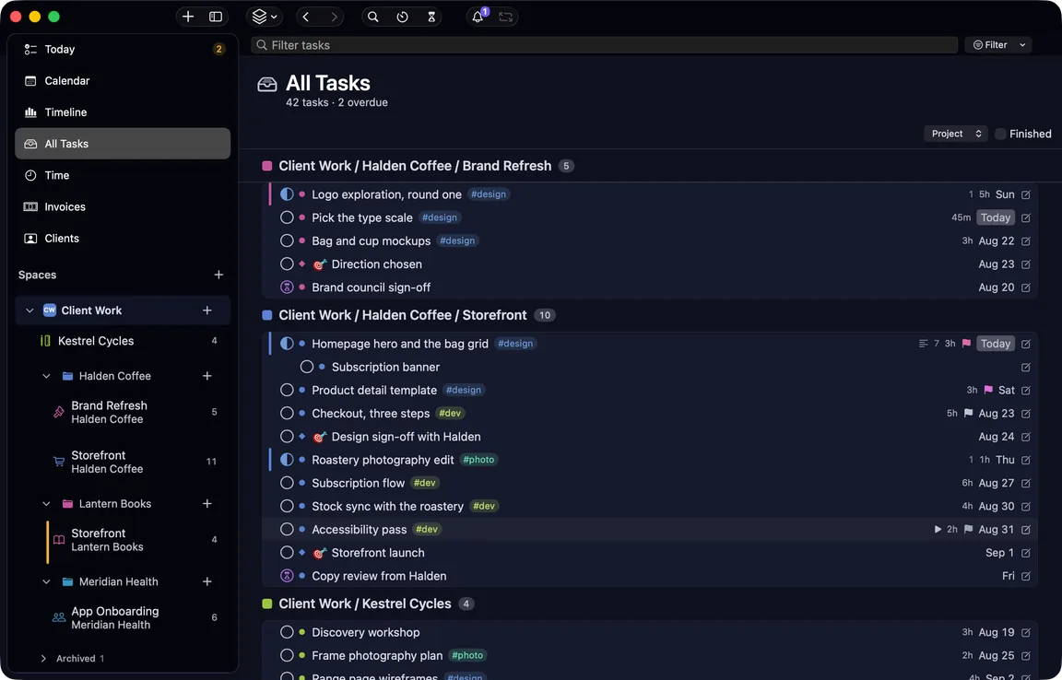Click the sync arrows toolbar icon

tap(505, 17)
